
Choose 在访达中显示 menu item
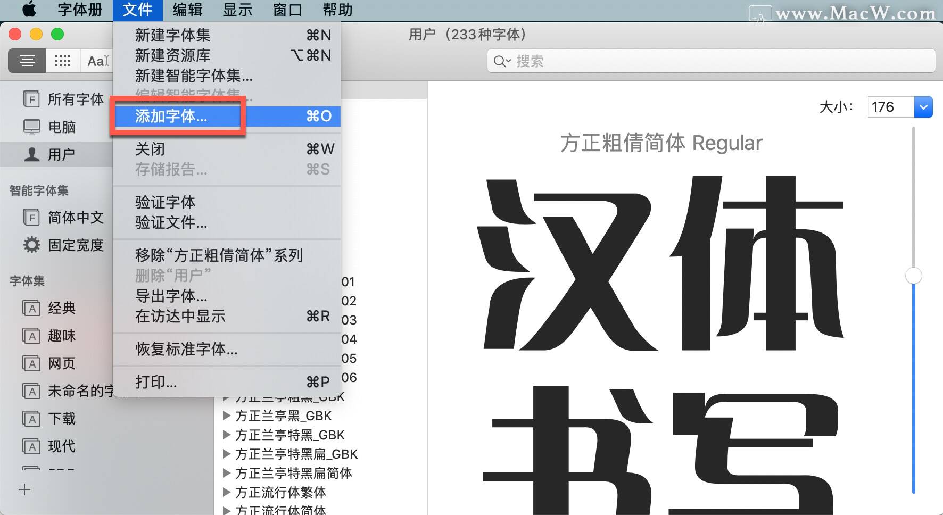point(227,316)
